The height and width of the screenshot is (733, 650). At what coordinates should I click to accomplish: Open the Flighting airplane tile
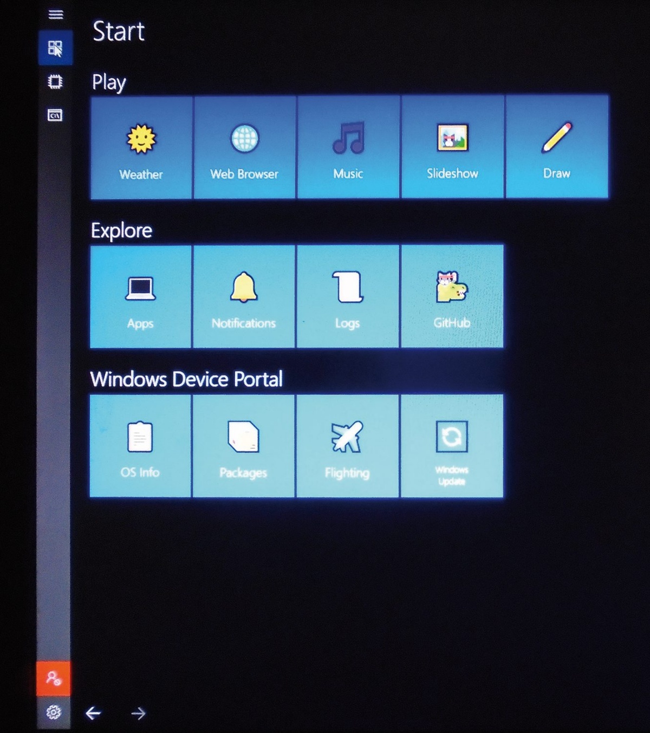click(347, 446)
